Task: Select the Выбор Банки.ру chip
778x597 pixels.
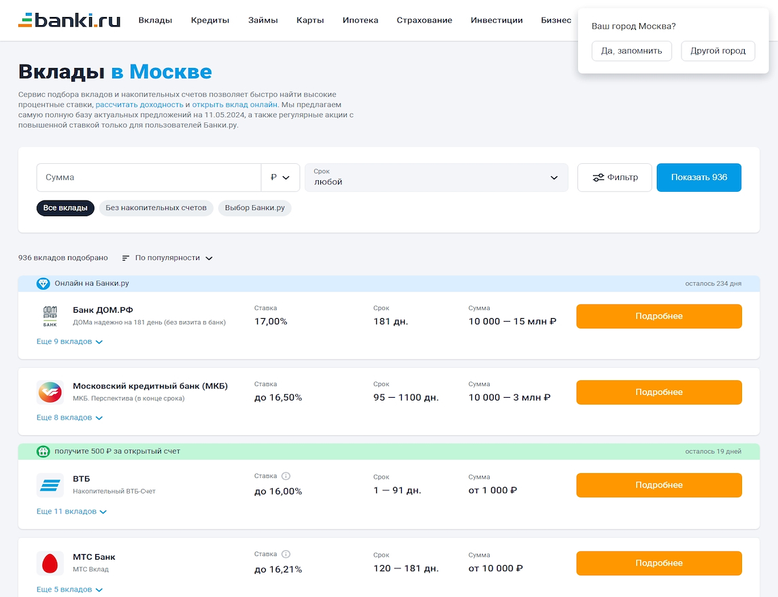Action: click(254, 208)
